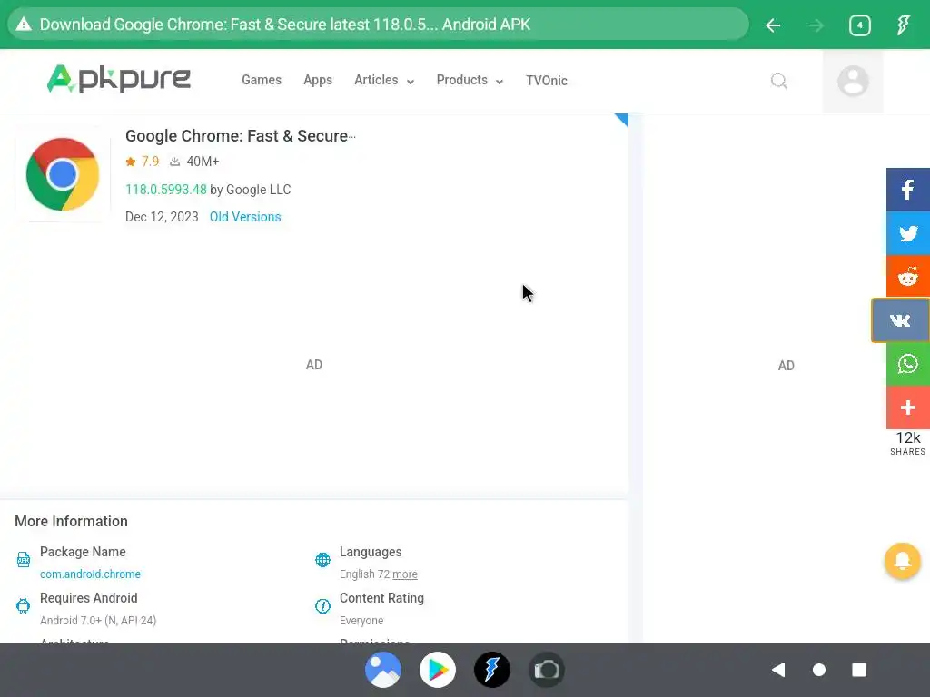Open the Apps menu item
Viewport: 930px width, 697px height.
pyautogui.click(x=318, y=80)
